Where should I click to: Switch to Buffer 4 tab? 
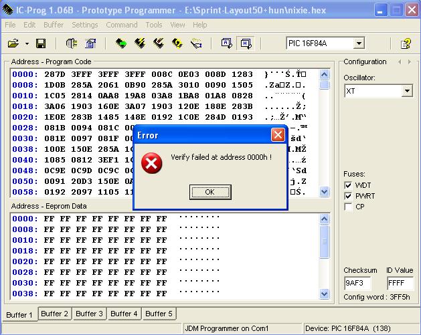click(124, 314)
